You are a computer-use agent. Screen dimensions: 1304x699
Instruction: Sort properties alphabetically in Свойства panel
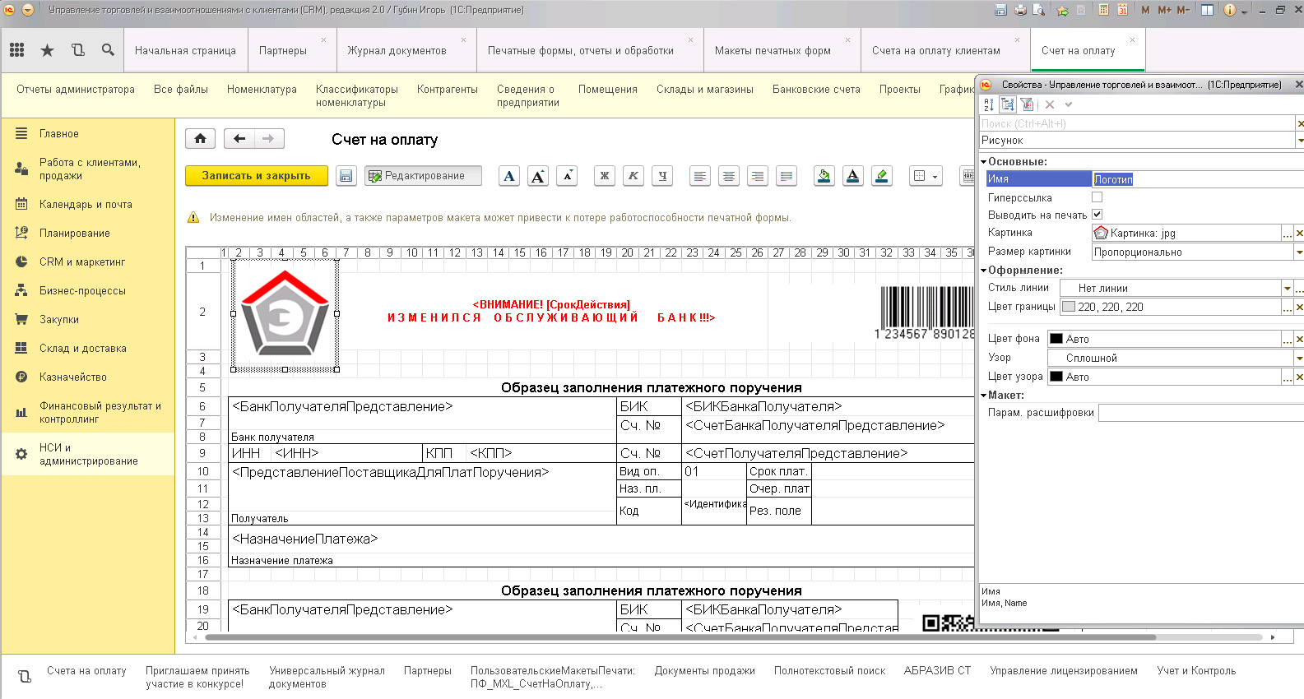pos(989,104)
